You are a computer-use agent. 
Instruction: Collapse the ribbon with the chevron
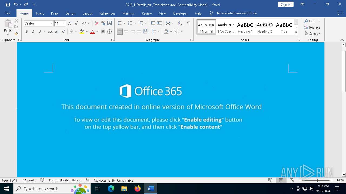coord(342,40)
